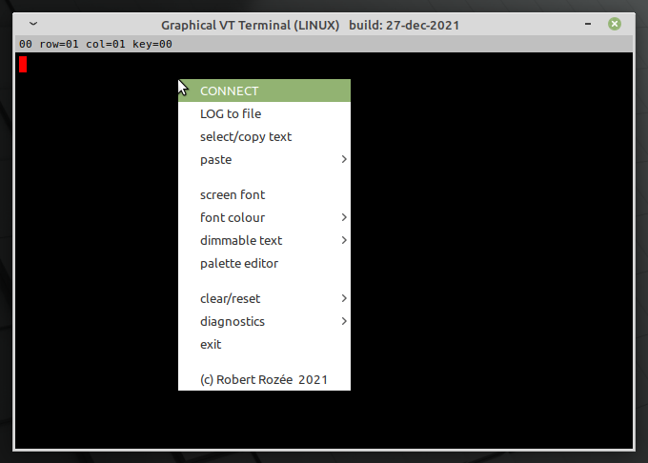This screenshot has height=463, width=648.
Task: Open the font colour submenu
Action: pos(233,218)
